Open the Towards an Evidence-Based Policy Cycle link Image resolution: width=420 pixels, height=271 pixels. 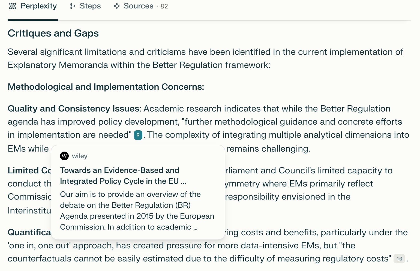point(123,176)
